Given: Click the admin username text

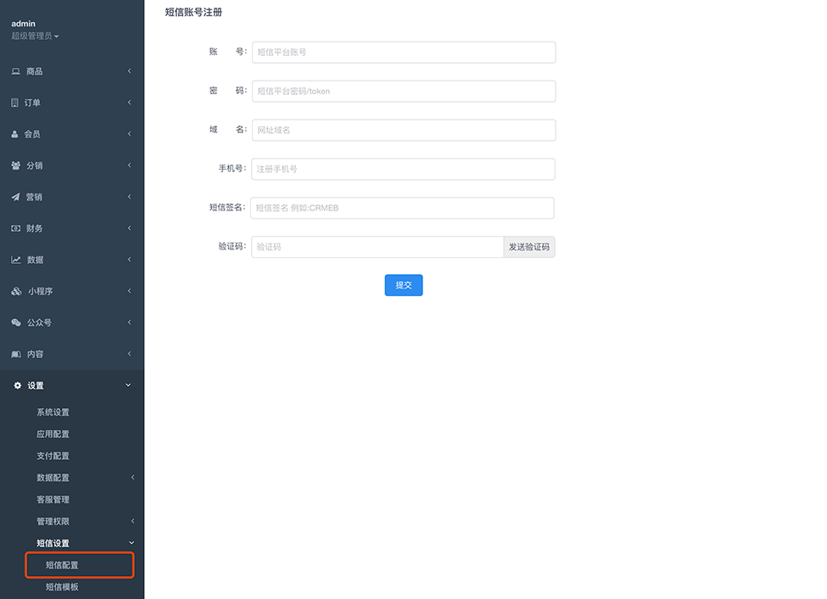Looking at the screenshot, I should (x=23, y=24).
